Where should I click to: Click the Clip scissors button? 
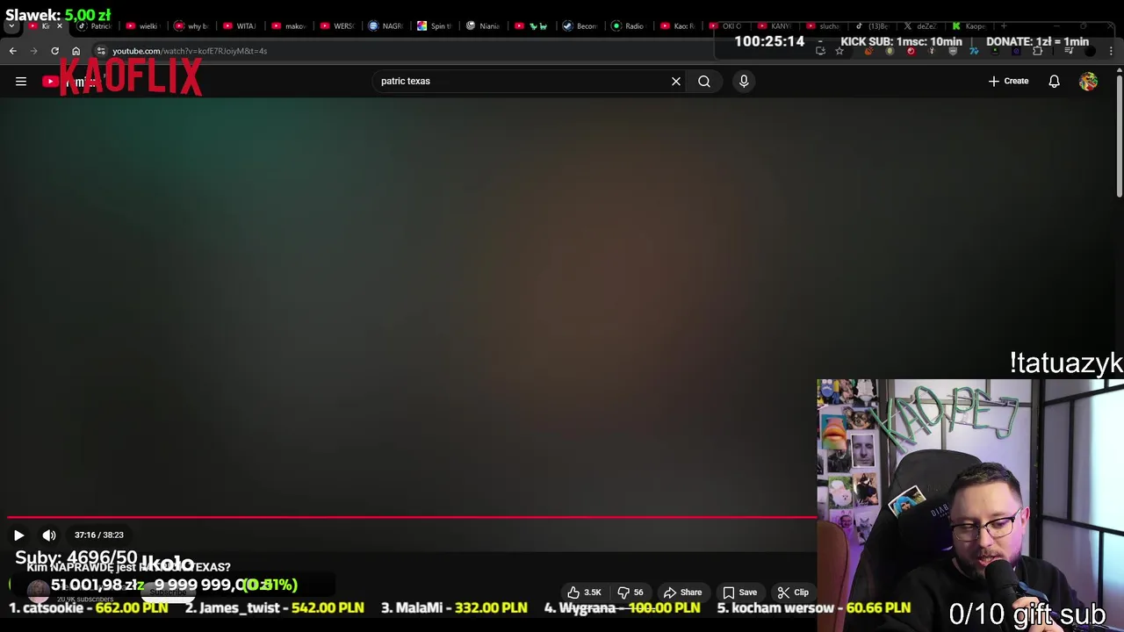point(793,592)
